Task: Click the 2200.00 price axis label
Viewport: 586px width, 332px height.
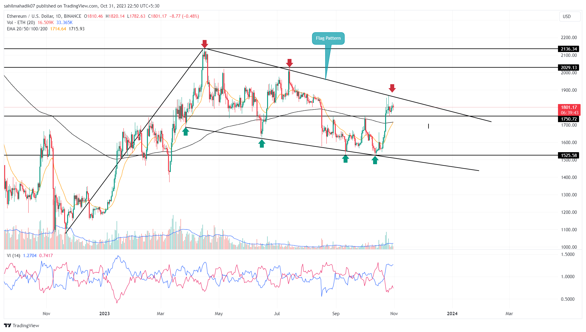Action: [569, 38]
